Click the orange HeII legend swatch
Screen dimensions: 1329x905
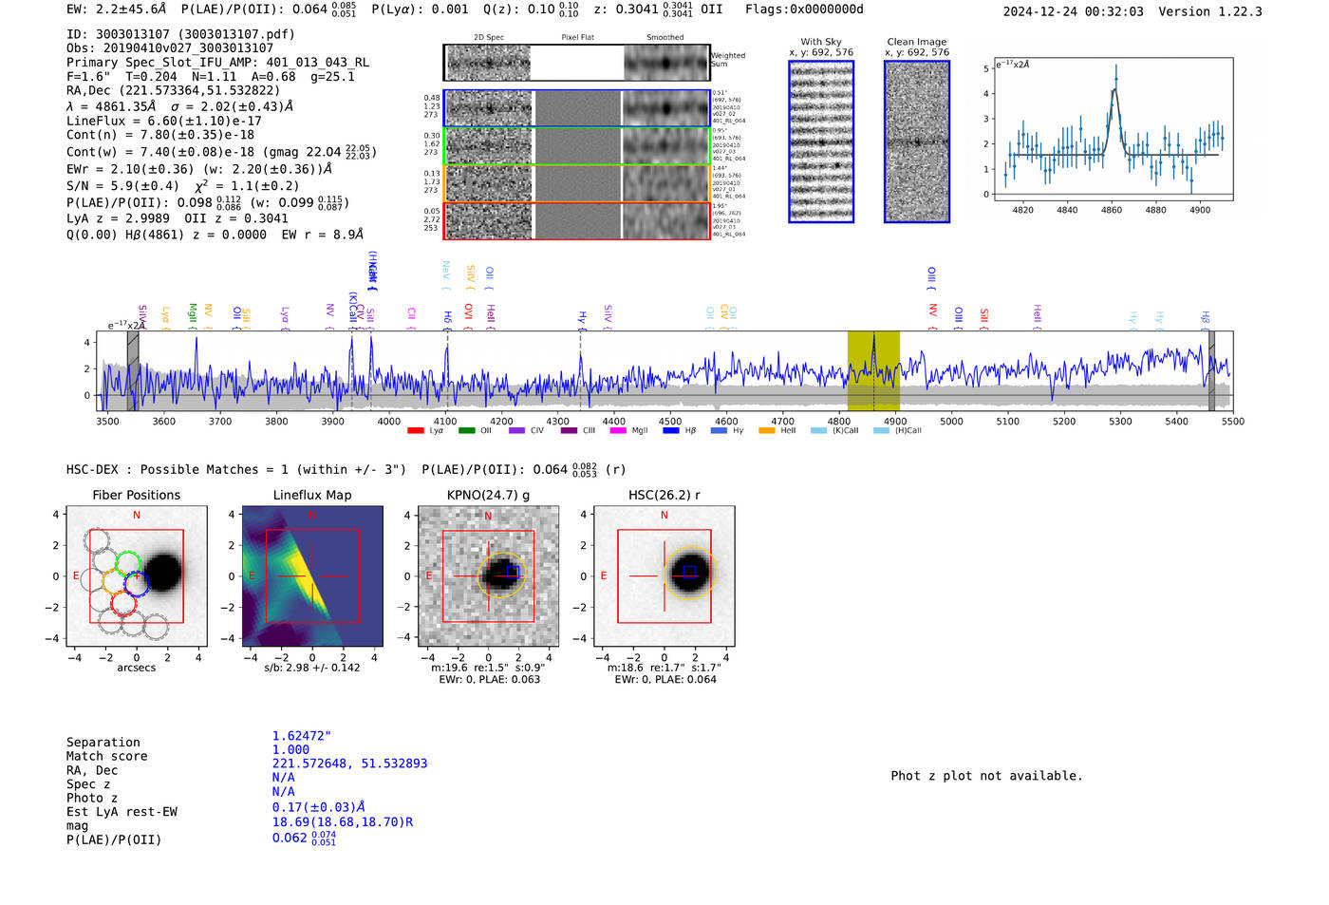pos(766,431)
